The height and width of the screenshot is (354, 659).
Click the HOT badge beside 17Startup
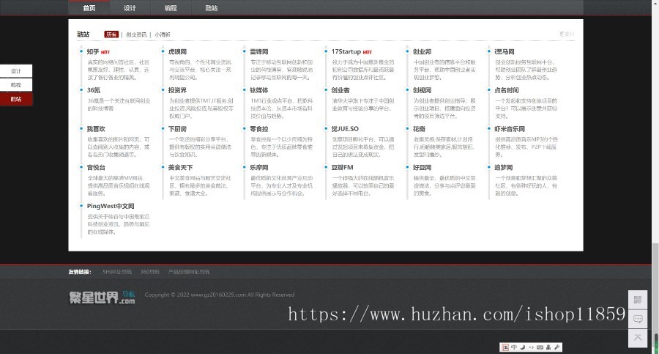368,52
